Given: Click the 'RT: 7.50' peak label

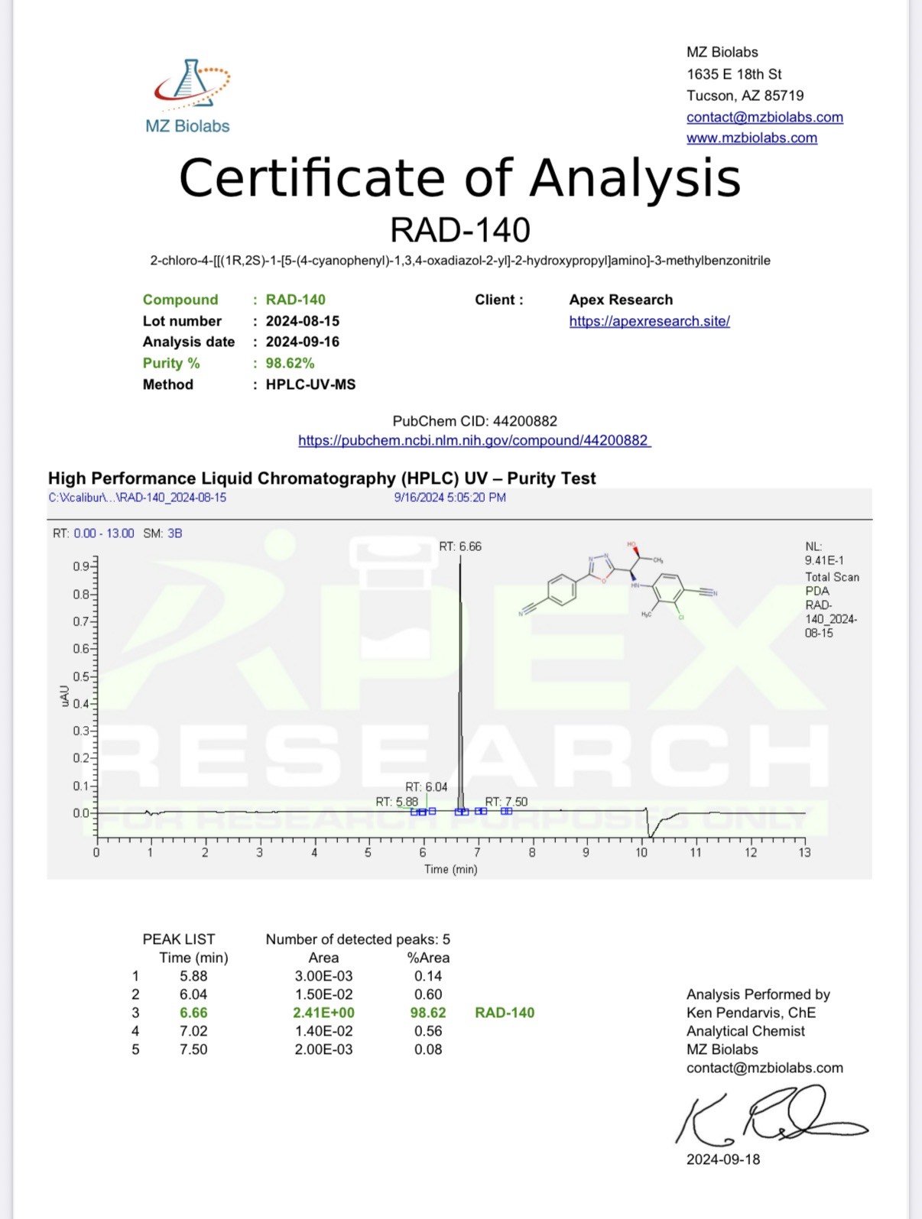Looking at the screenshot, I should point(506,802).
